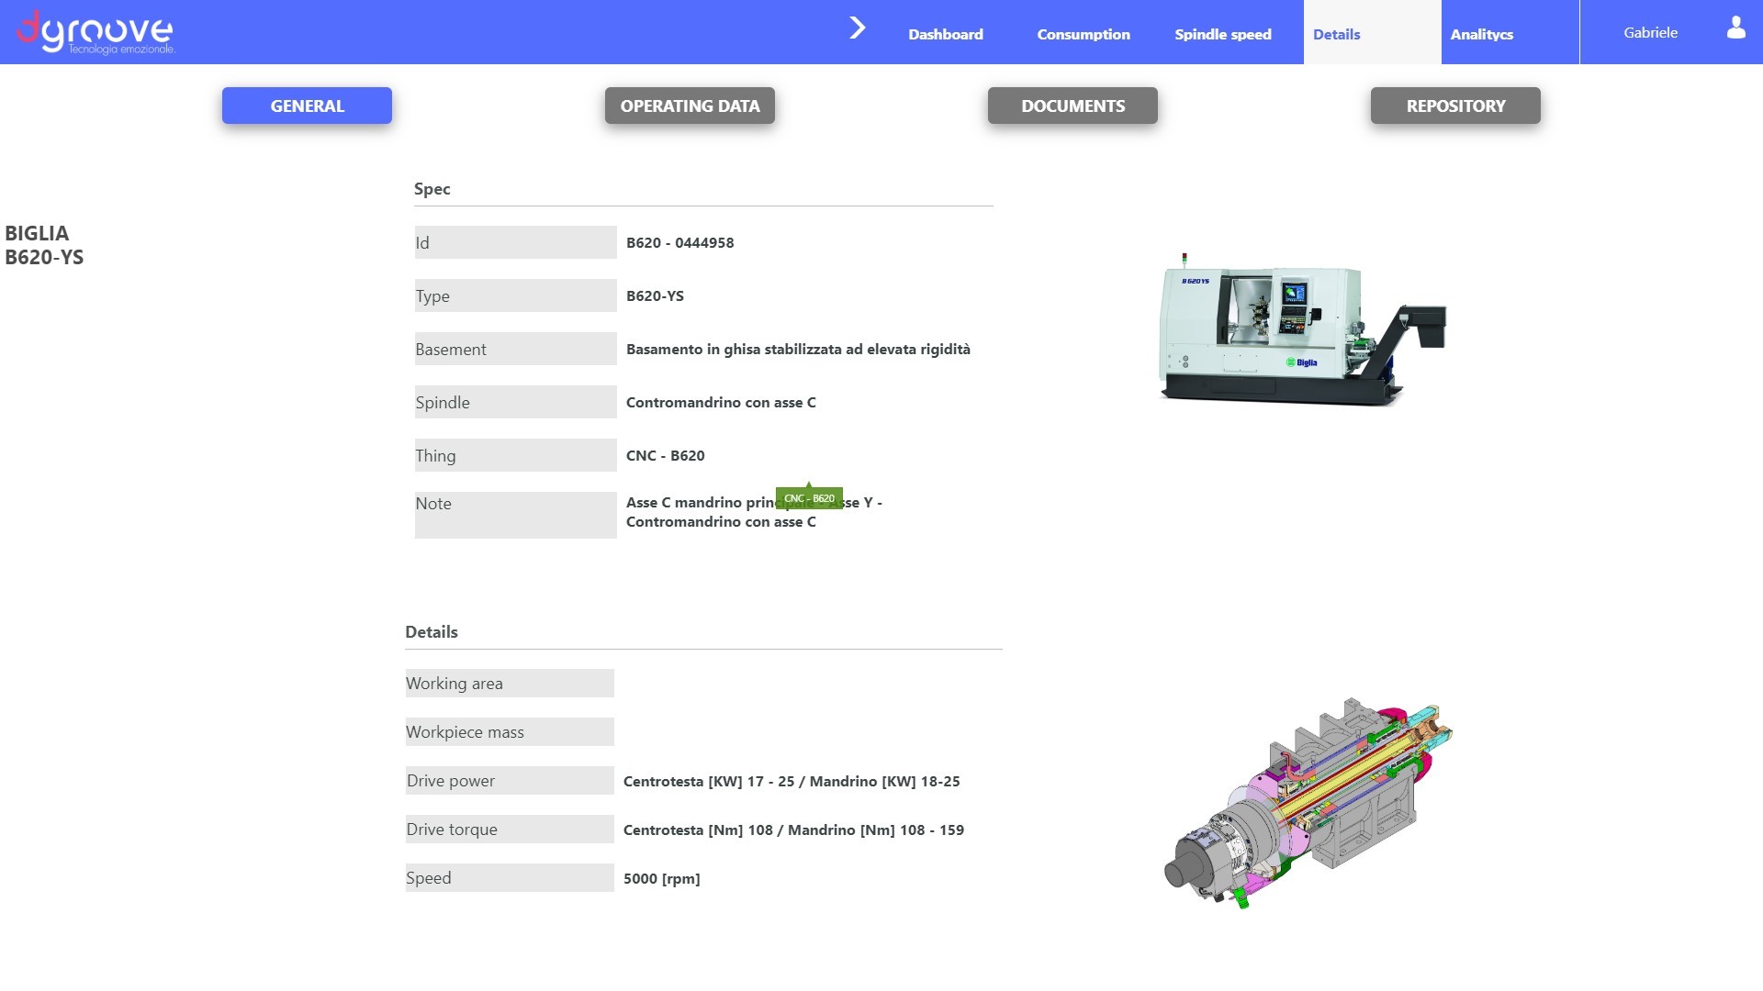
Task: Open the user profile icon
Action: (x=1735, y=28)
